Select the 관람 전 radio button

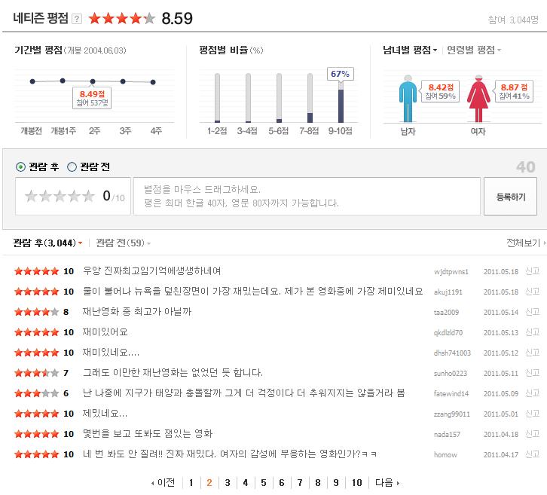[x=72, y=167]
